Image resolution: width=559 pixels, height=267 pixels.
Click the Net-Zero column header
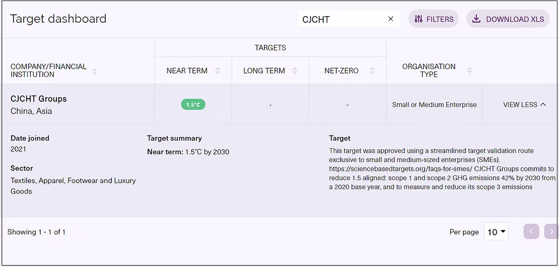click(x=341, y=71)
